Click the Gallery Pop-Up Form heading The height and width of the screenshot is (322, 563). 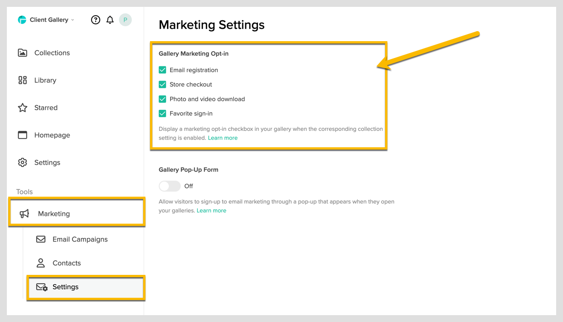[188, 170]
